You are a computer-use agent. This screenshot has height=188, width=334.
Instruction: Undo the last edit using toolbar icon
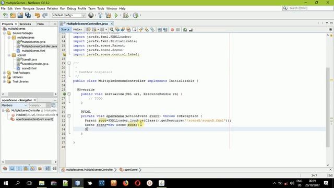(38, 15)
